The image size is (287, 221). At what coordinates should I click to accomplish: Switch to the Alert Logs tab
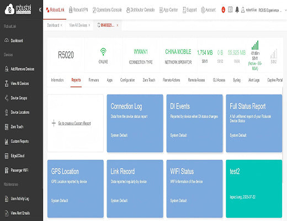coord(254,80)
